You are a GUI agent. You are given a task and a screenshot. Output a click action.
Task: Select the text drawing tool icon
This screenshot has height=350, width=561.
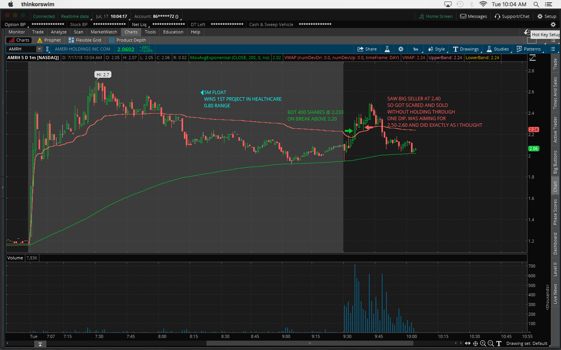[x=499, y=343]
